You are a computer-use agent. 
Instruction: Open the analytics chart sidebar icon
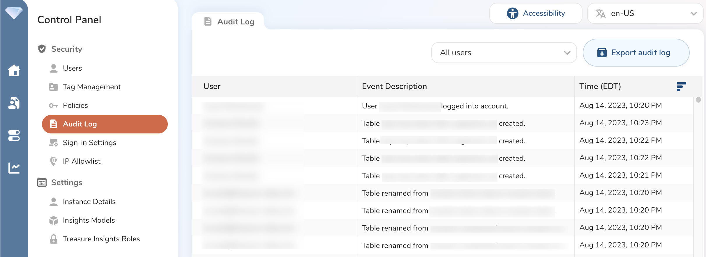point(14,168)
